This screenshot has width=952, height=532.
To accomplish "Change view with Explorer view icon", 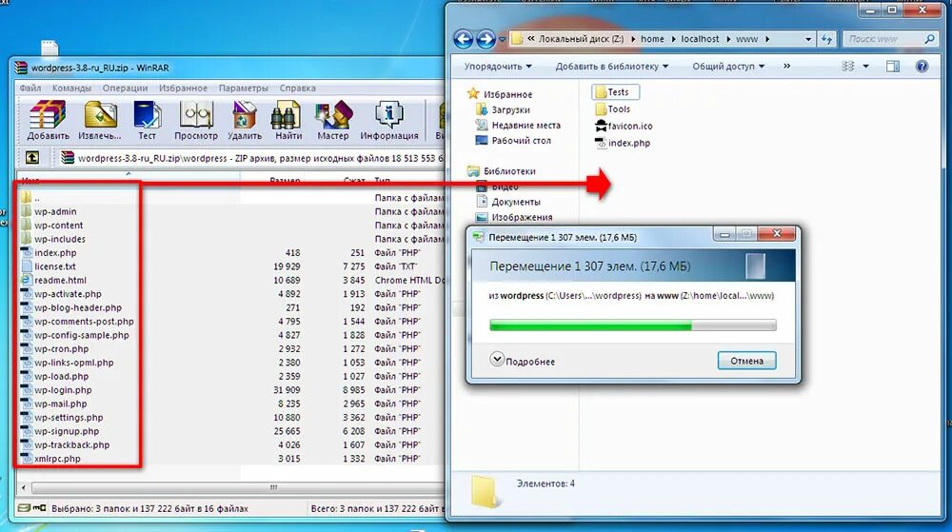I will (x=848, y=66).
